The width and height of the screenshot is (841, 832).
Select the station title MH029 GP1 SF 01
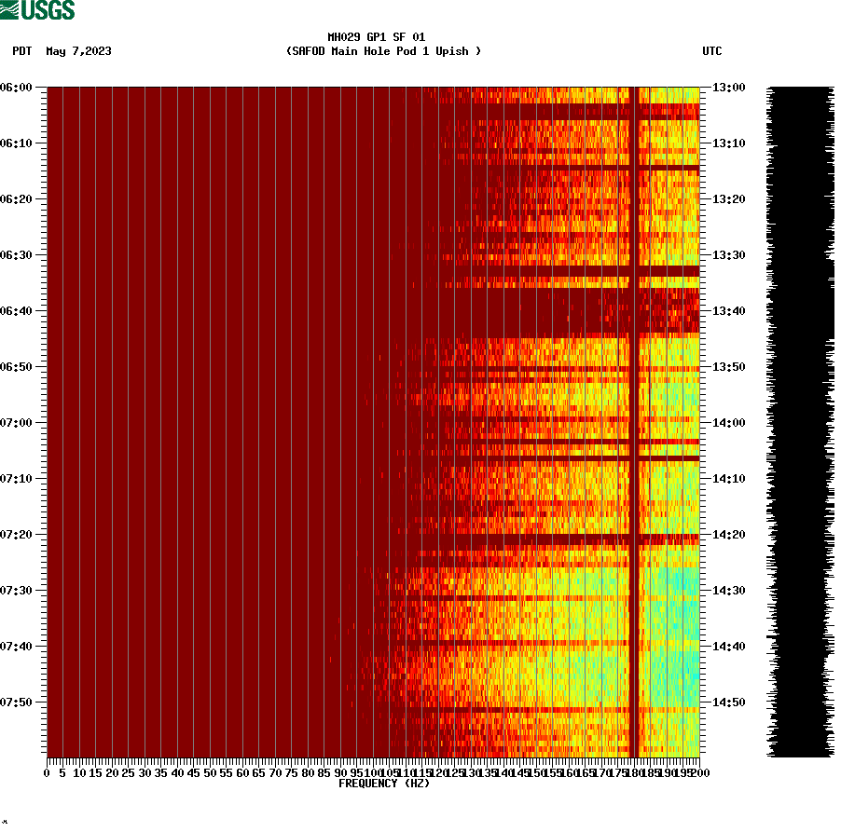[376, 35]
